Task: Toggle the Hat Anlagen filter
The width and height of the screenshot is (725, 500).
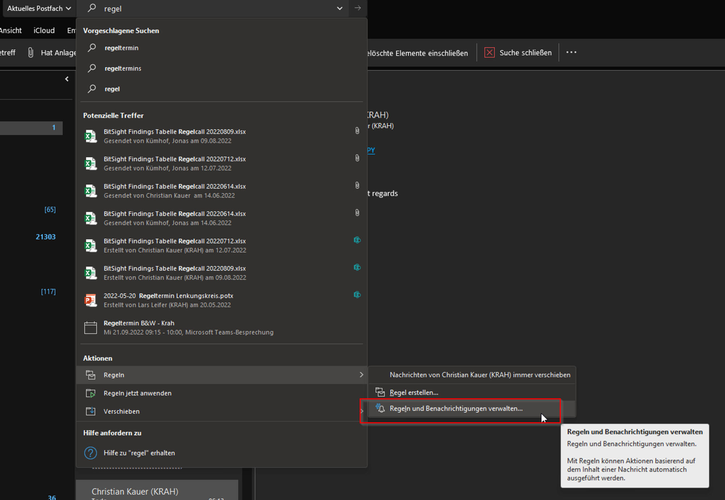Action: pos(51,53)
